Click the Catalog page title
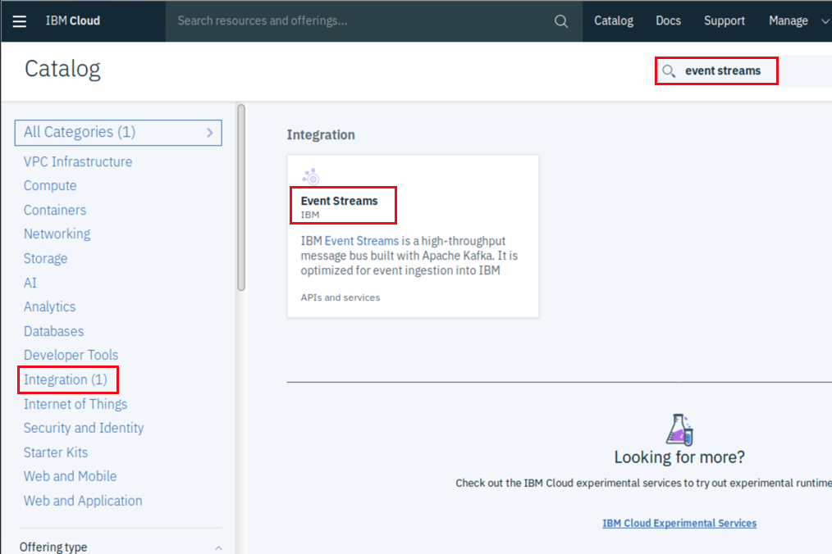The width and height of the screenshot is (832, 554). 62,69
